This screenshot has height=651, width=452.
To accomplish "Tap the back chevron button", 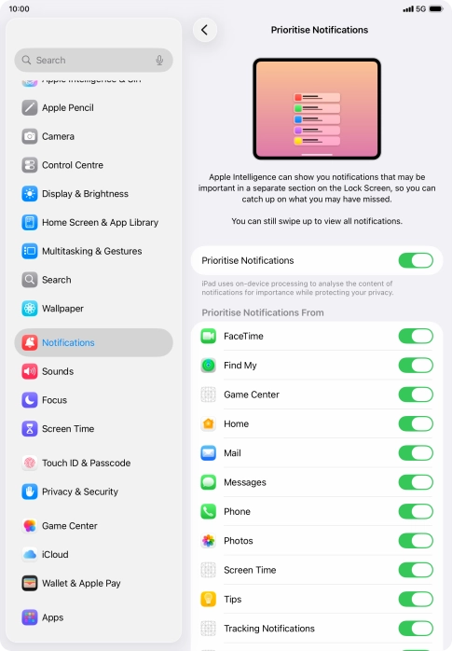I will [x=204, y=30].
